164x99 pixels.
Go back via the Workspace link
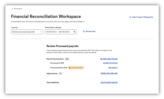click(18, 9)
